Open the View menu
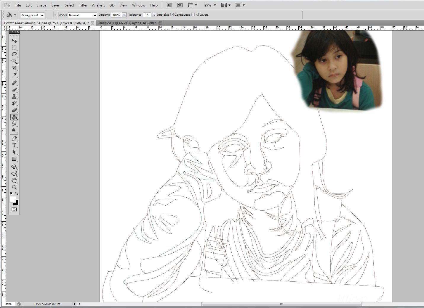Viewport: 424px width, 308px height. 123,5
